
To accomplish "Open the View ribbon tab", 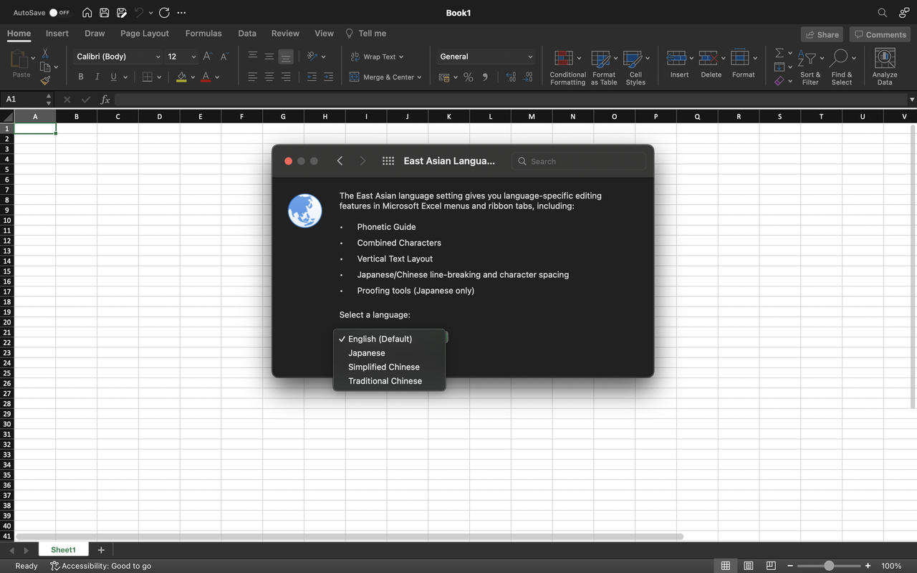I will point(324,33).
